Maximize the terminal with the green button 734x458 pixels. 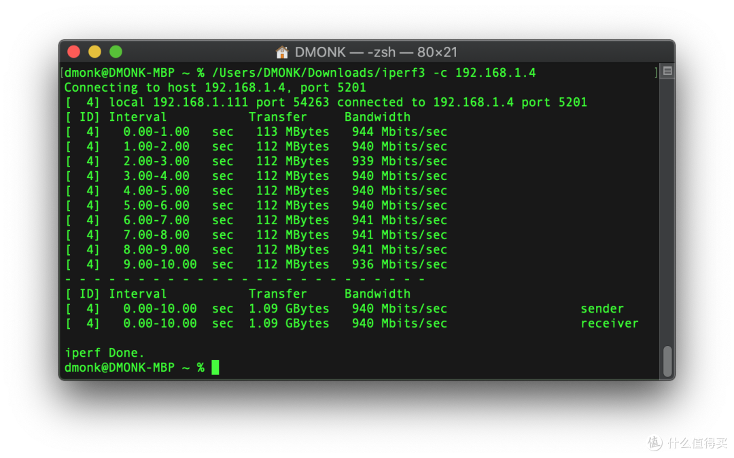click(x=116, y=52)
